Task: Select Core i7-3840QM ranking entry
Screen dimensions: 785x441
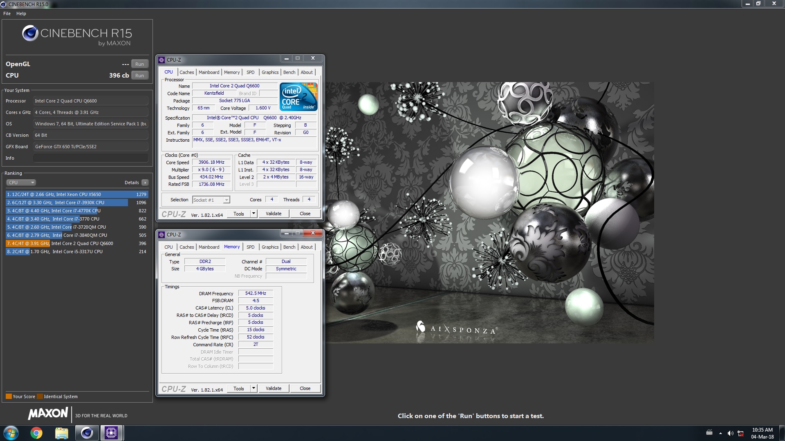Action: (77, 235)
